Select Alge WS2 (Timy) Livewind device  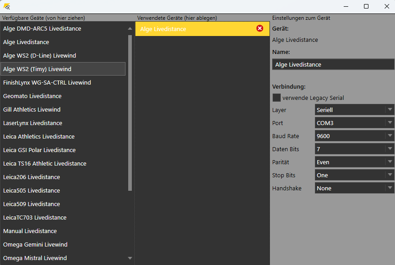(63, 69)
